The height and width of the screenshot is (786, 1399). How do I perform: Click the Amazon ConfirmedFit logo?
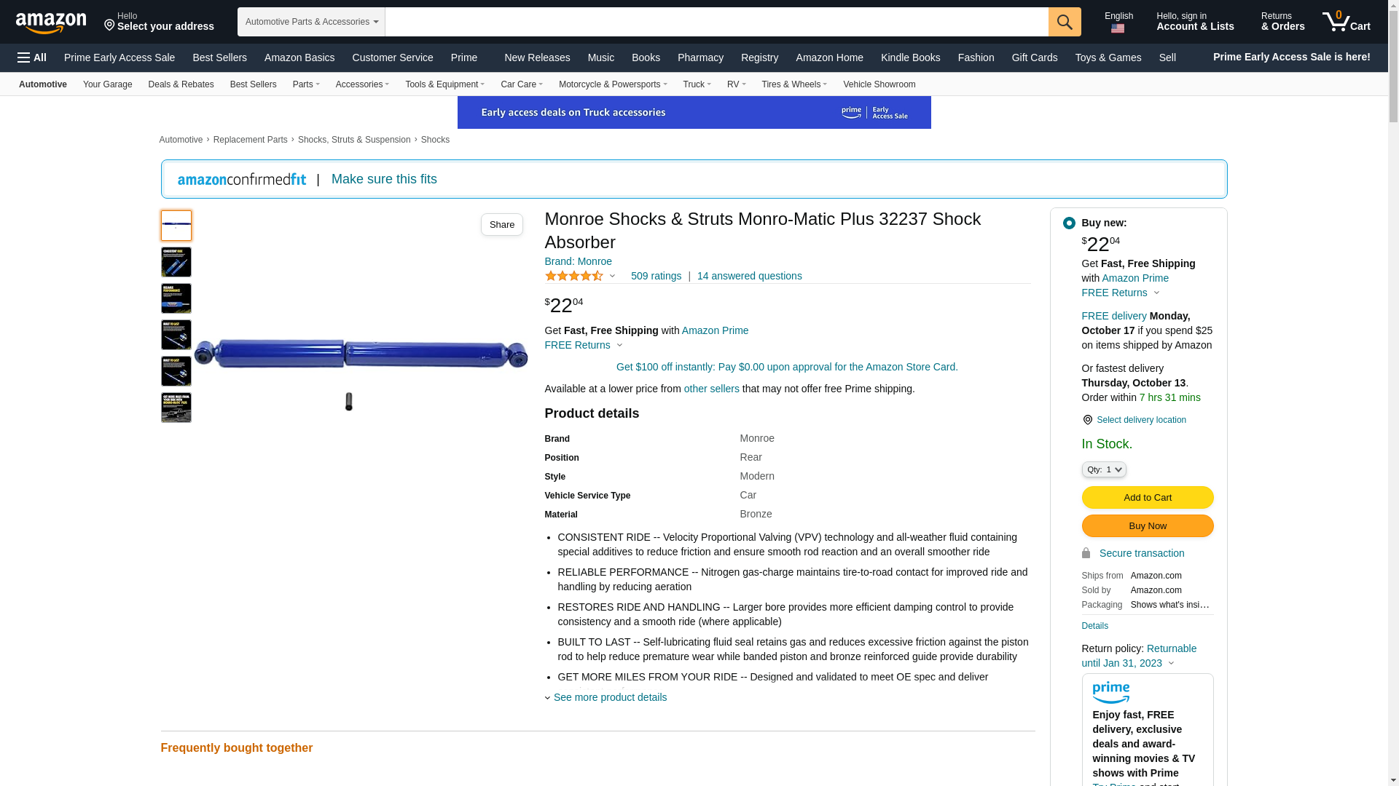coord(242,180)
